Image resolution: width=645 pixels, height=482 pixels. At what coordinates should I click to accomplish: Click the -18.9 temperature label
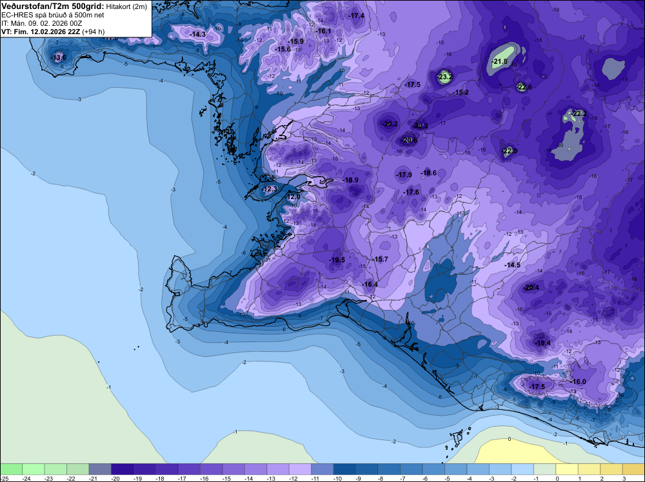[x=350, y=180]
